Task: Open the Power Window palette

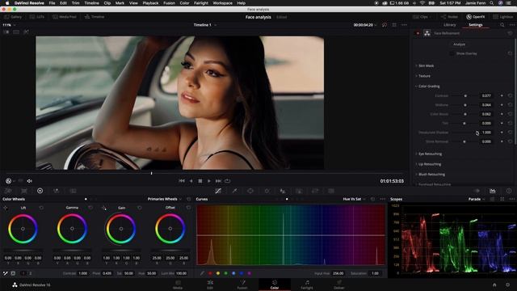Action: pos(250,191)
